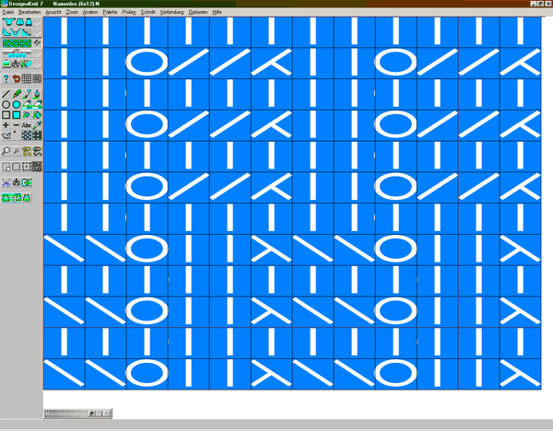Viewport: 553px width, 431px height.
Task: Click the red undo arrow icon
Action: pyautogui.click(x=17, y=78)
